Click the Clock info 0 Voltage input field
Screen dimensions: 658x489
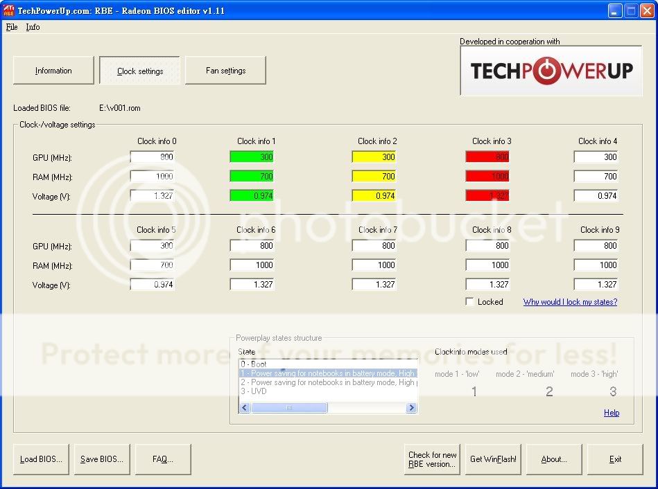[152, 196]
